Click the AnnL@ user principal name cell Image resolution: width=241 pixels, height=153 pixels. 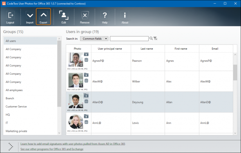coord(111,123)
